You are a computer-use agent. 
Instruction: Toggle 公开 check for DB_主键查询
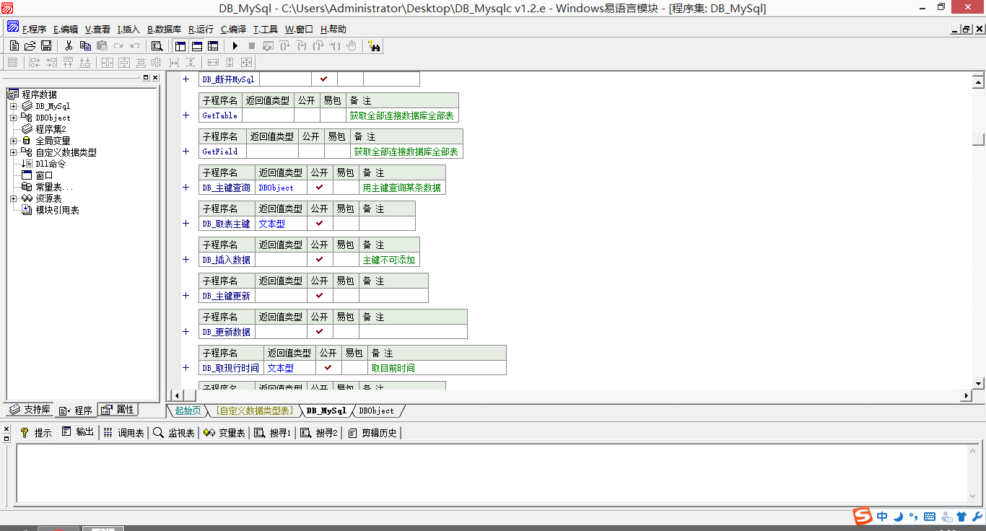coord(320,187)
